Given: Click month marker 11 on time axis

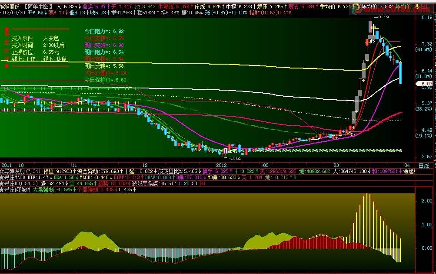Looking at the screenshot, I should point(74,165).
